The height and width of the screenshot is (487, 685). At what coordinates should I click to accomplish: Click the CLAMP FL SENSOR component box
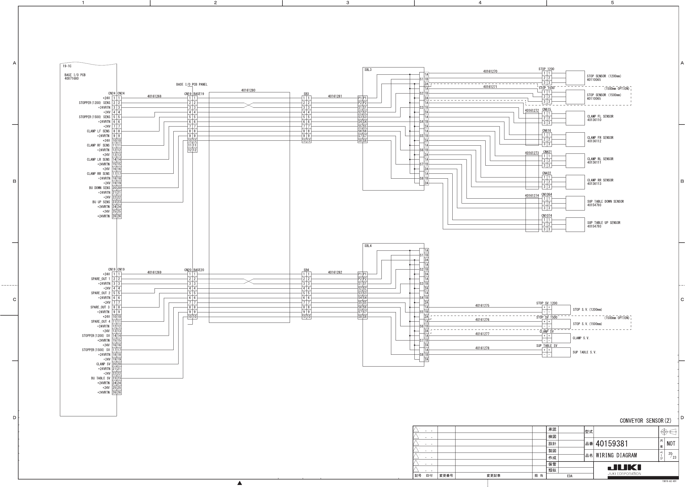pyautogui.click(x=575, y=118)
